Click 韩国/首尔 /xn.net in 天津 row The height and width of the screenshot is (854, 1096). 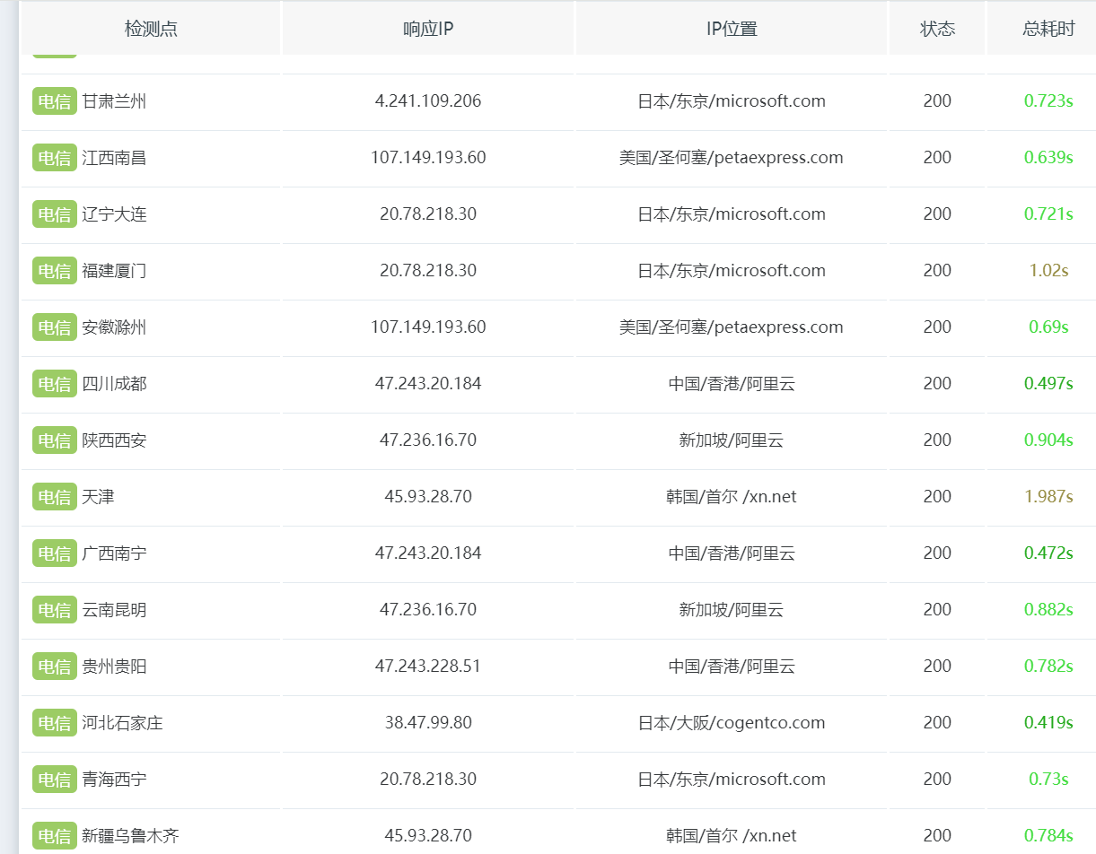[x=732, y=497]
